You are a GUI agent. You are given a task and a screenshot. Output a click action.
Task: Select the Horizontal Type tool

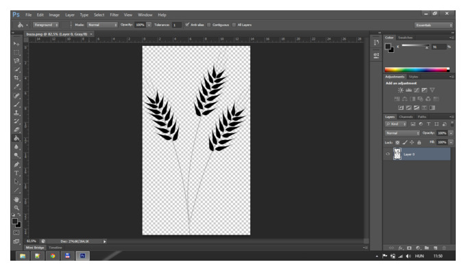click(16, 173)
